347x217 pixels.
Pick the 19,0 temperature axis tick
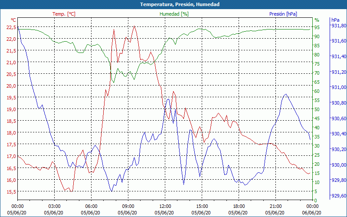12,109
